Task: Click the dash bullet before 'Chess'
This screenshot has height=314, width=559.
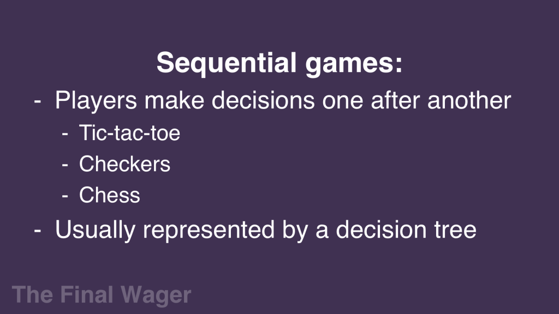Action: 65,196
